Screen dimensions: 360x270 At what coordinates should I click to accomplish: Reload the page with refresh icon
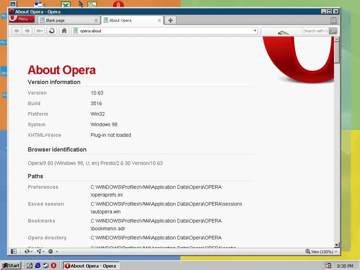point(52,31)
